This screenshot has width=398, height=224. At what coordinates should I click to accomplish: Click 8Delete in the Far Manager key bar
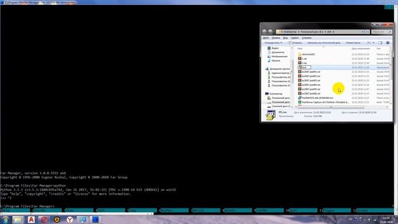point(237,210)
